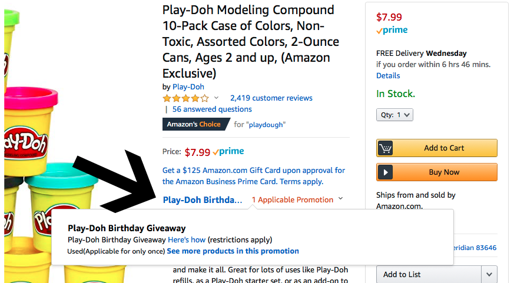Open the Add to List dropdown arrow
514x283 pixels.
pyautogui.click(x=489, y=274)
